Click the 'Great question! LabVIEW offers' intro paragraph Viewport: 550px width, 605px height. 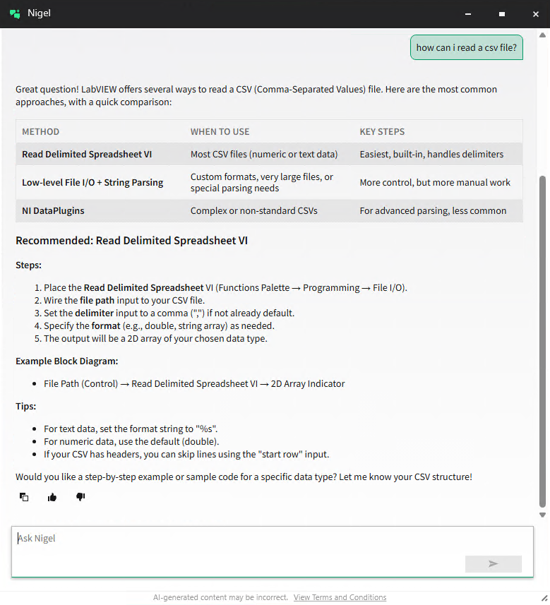click(256, 95)
